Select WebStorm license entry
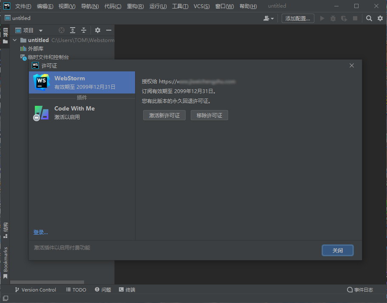387x303 pixels. coord(82,82)
